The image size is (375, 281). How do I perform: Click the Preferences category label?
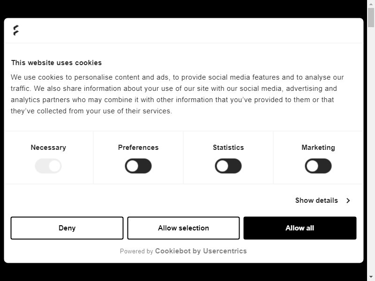coord(138,148)
